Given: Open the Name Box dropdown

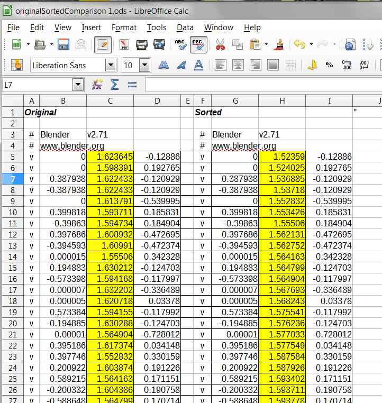Looking at the screenshot, I should pos(78,84).
